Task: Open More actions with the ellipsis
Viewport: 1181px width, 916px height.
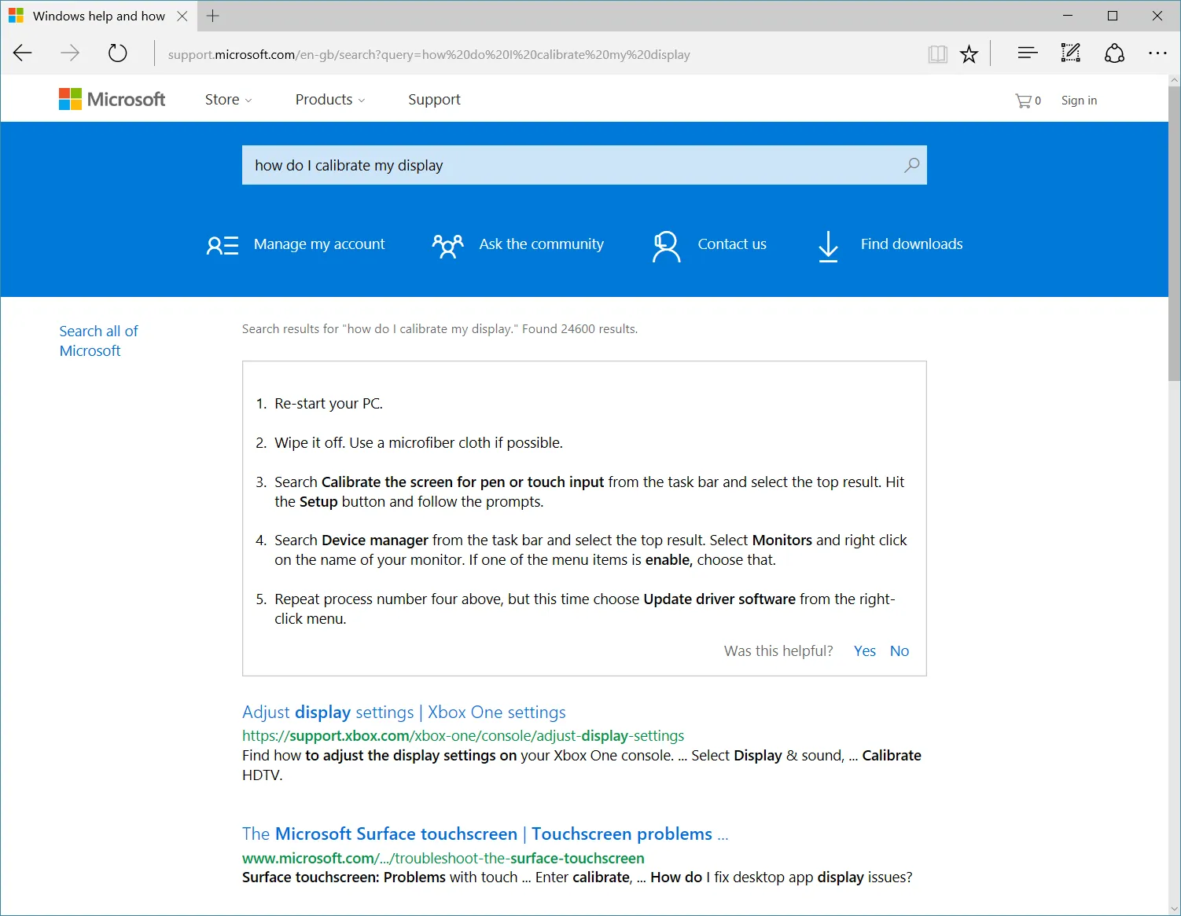Action: (1157, 53)
